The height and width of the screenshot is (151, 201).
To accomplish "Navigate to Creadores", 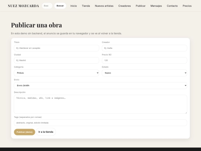I will [124, 6].
